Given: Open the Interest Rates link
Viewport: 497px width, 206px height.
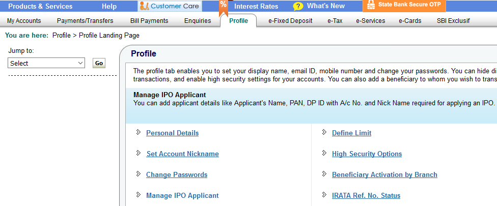Looking at the screenshot, I should [256, 6].
